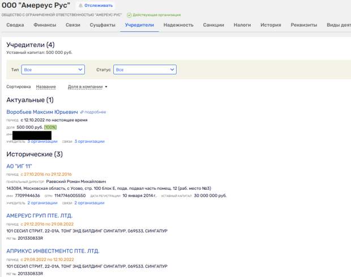Open the Статус dropdown filter
351x277 pixels.
pyautogui.click(x=145, y=70)
